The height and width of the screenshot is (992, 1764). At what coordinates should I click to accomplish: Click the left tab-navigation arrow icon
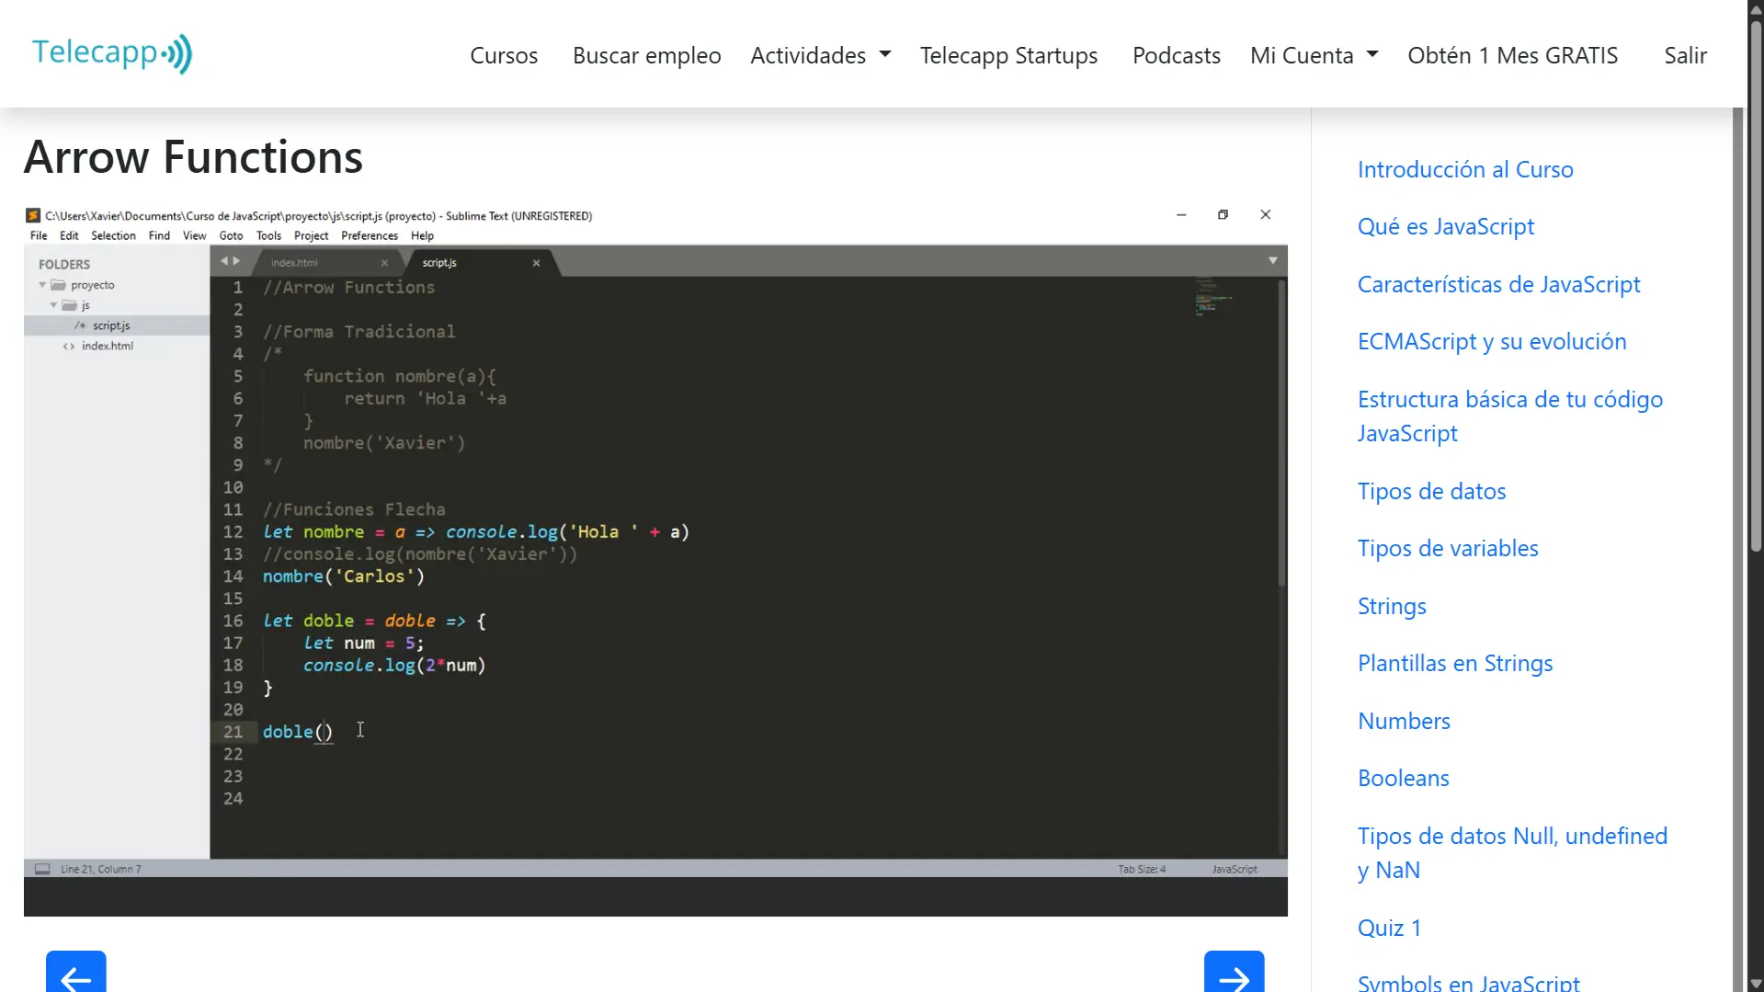tap(222, 260)
